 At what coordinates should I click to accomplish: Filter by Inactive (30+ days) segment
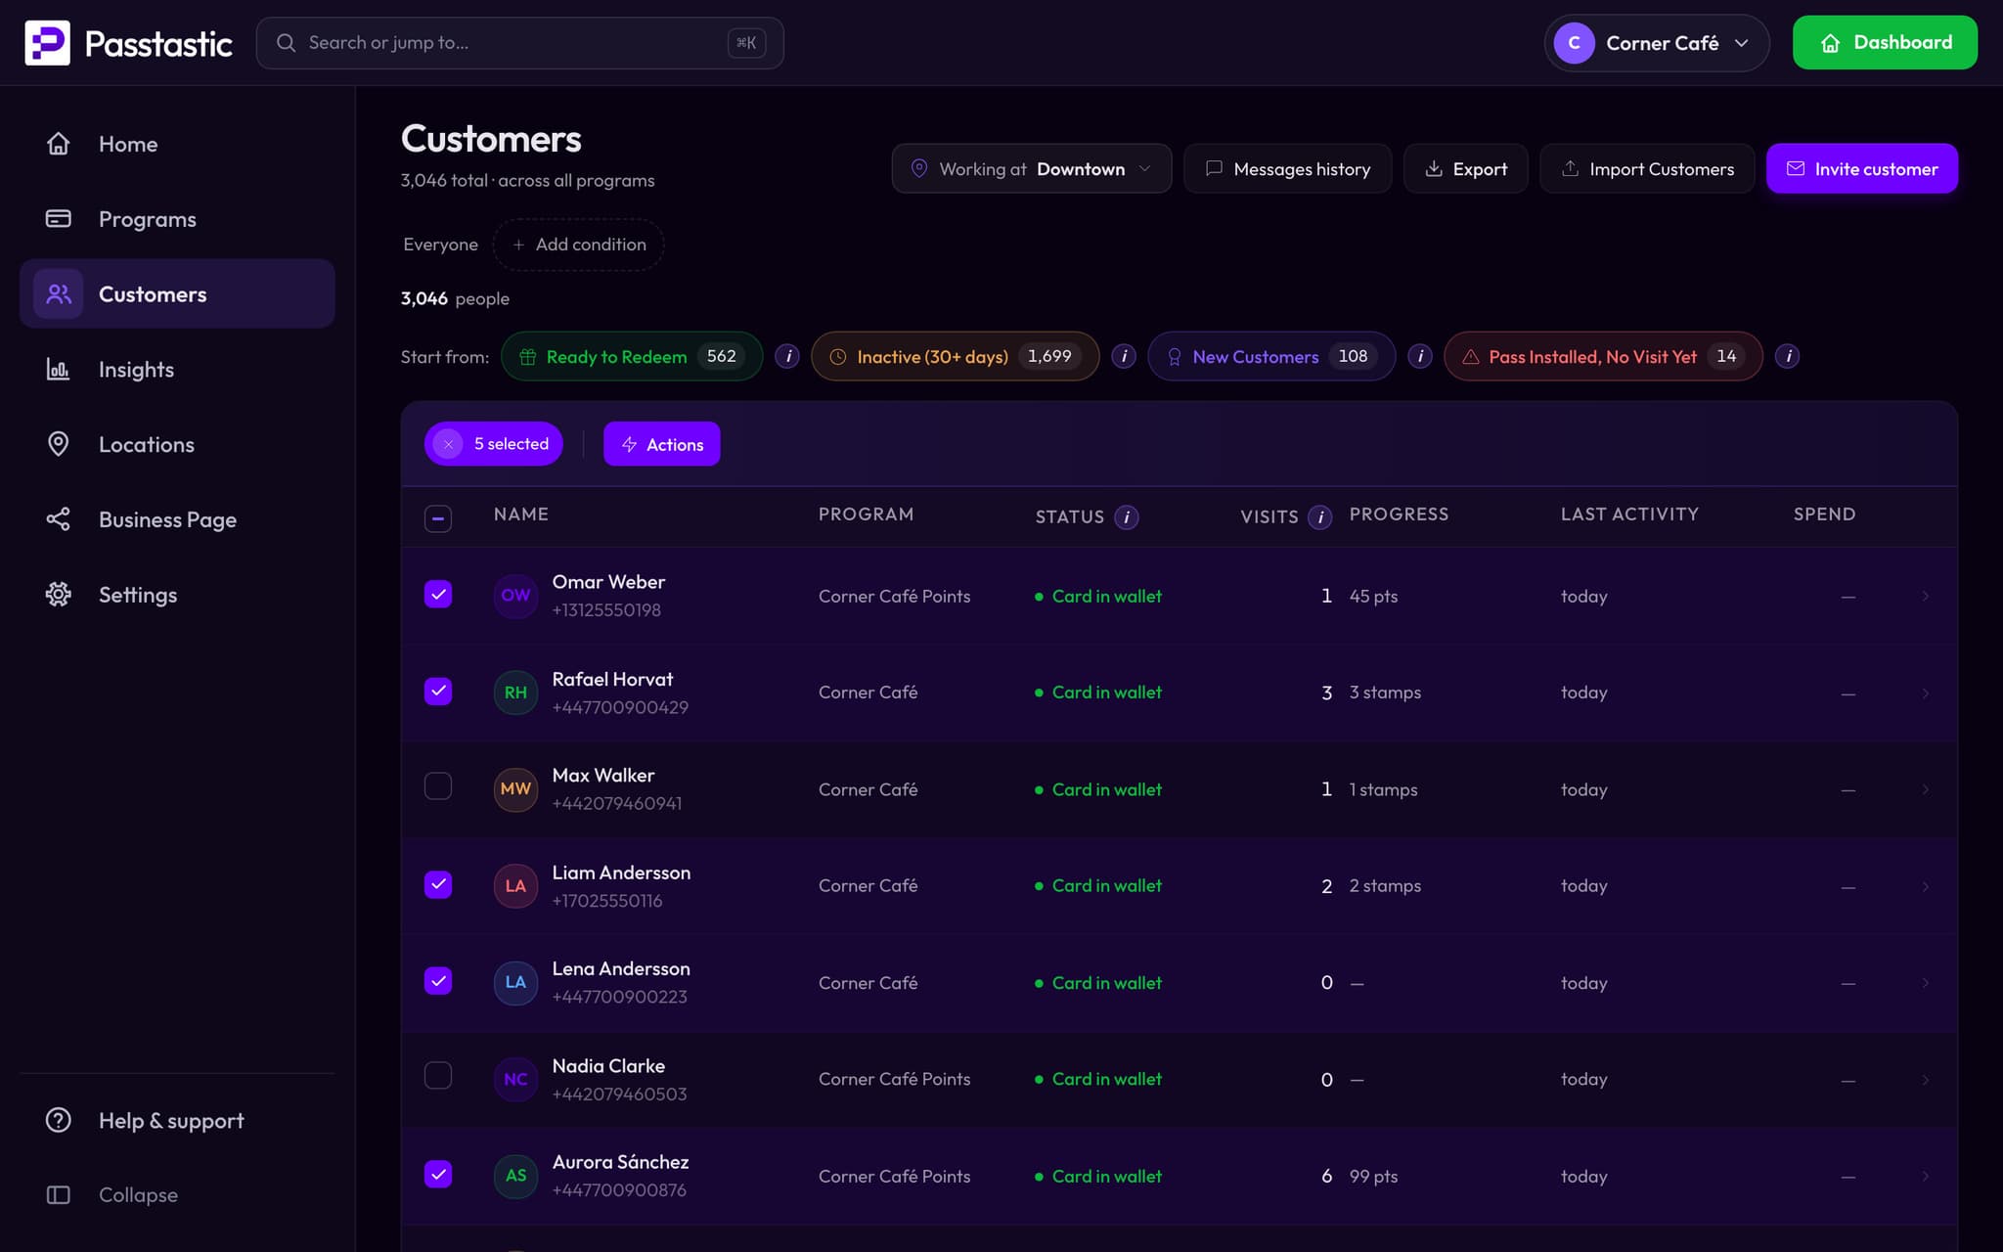[955, 356]
